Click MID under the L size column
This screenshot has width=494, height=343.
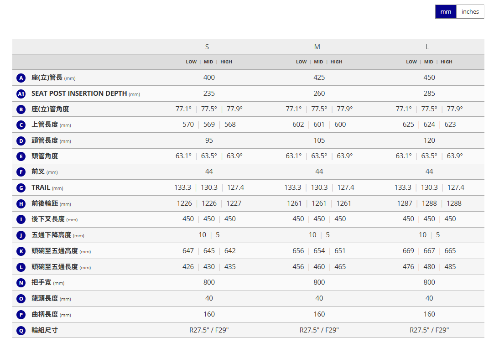pyautogui.click(x=429, y=62)
